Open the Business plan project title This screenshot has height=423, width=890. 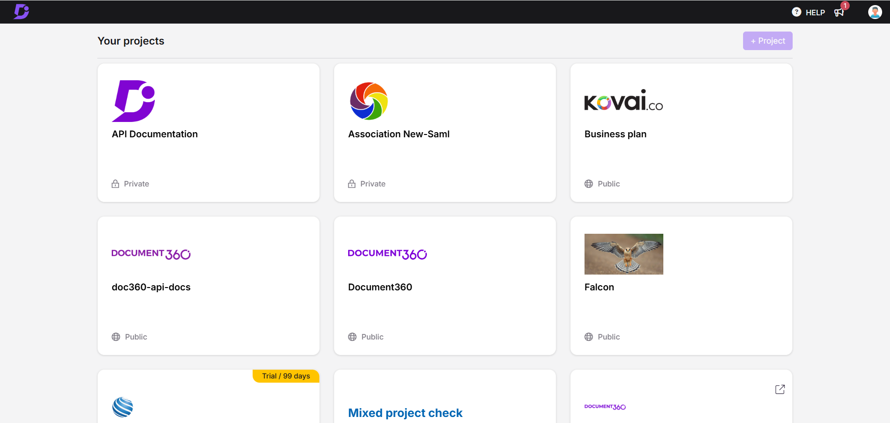615,134
